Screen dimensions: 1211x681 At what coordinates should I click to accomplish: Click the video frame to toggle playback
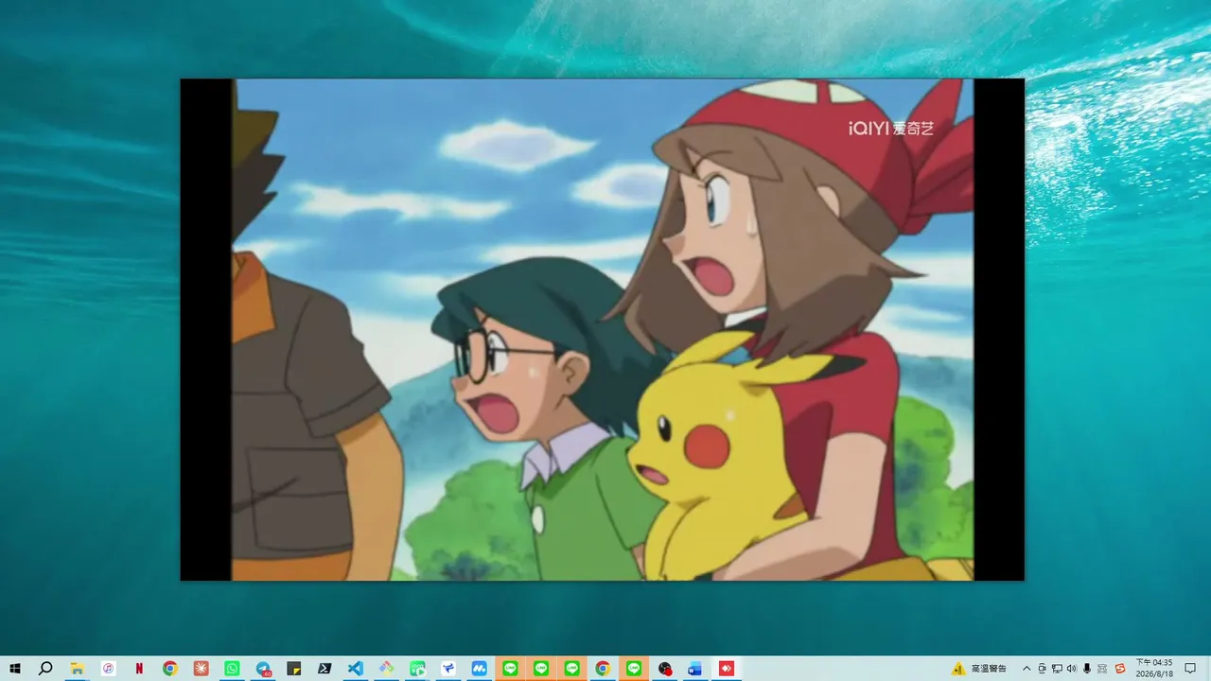point(602,329)
